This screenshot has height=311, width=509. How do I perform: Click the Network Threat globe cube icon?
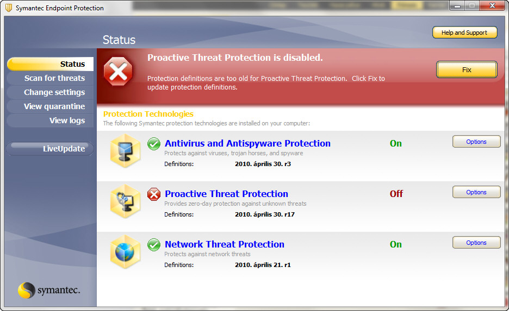pos(125,252)
